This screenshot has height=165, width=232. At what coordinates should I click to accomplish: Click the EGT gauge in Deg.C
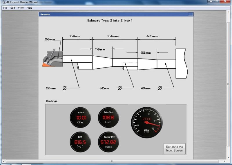(x=80, y=142)
